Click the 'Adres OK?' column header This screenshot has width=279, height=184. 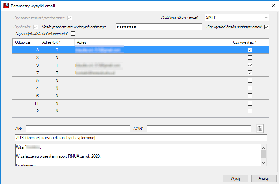pos(57,42)
